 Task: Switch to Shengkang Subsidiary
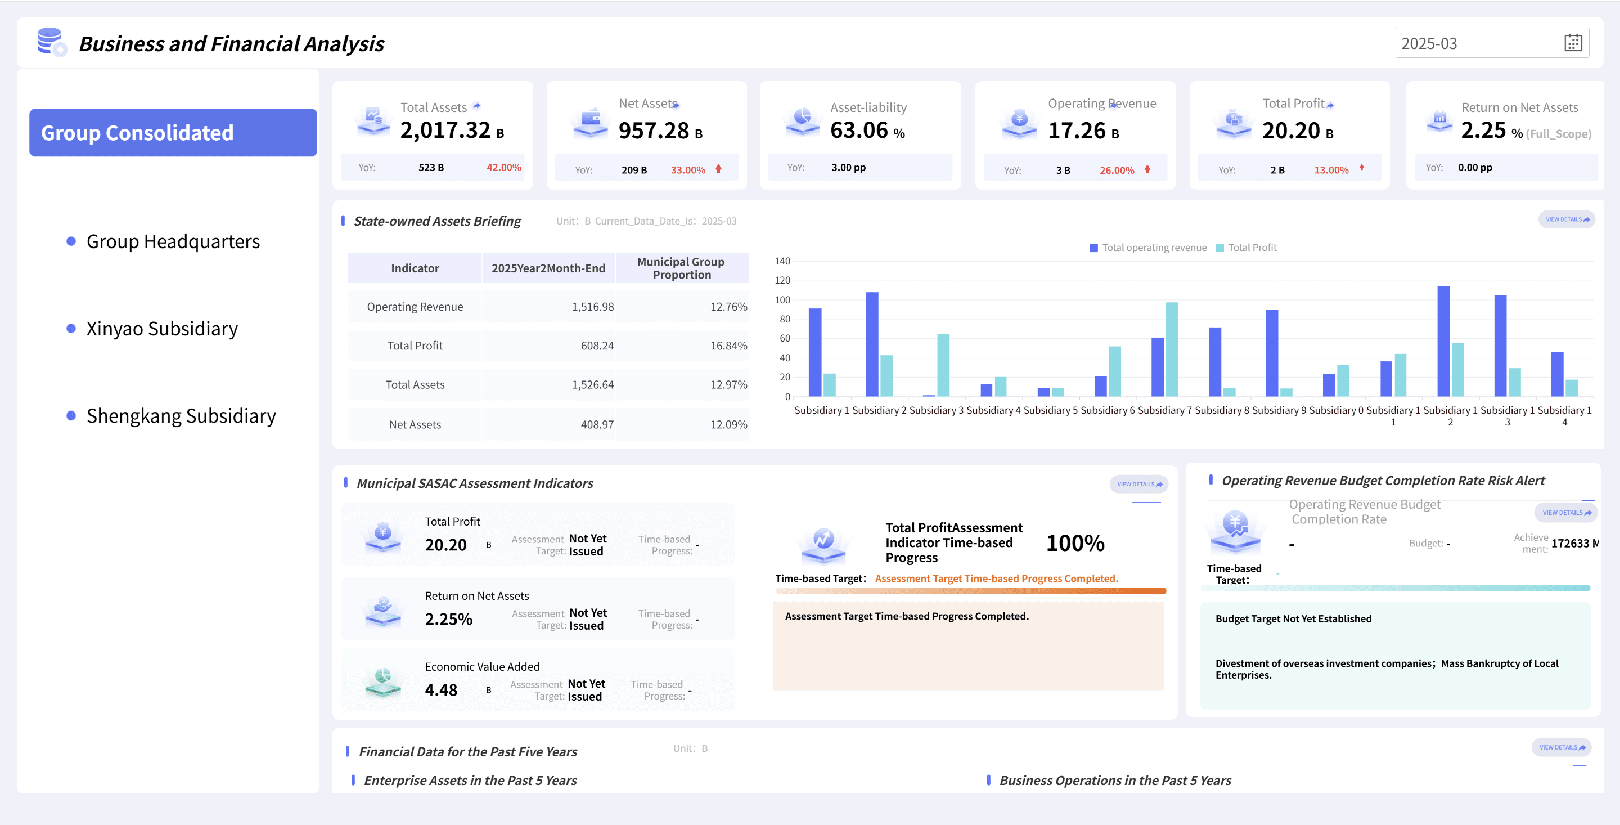pyautogui.click(x=181, y=415)
